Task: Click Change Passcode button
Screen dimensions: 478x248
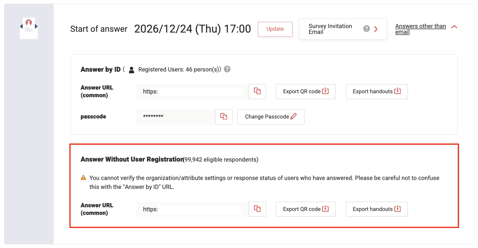Action: [271, 117]
